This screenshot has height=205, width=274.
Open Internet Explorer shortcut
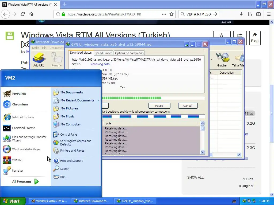pos(19,117)
